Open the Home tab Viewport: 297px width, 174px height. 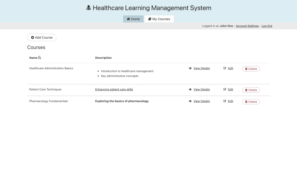[x=133, y=19]
